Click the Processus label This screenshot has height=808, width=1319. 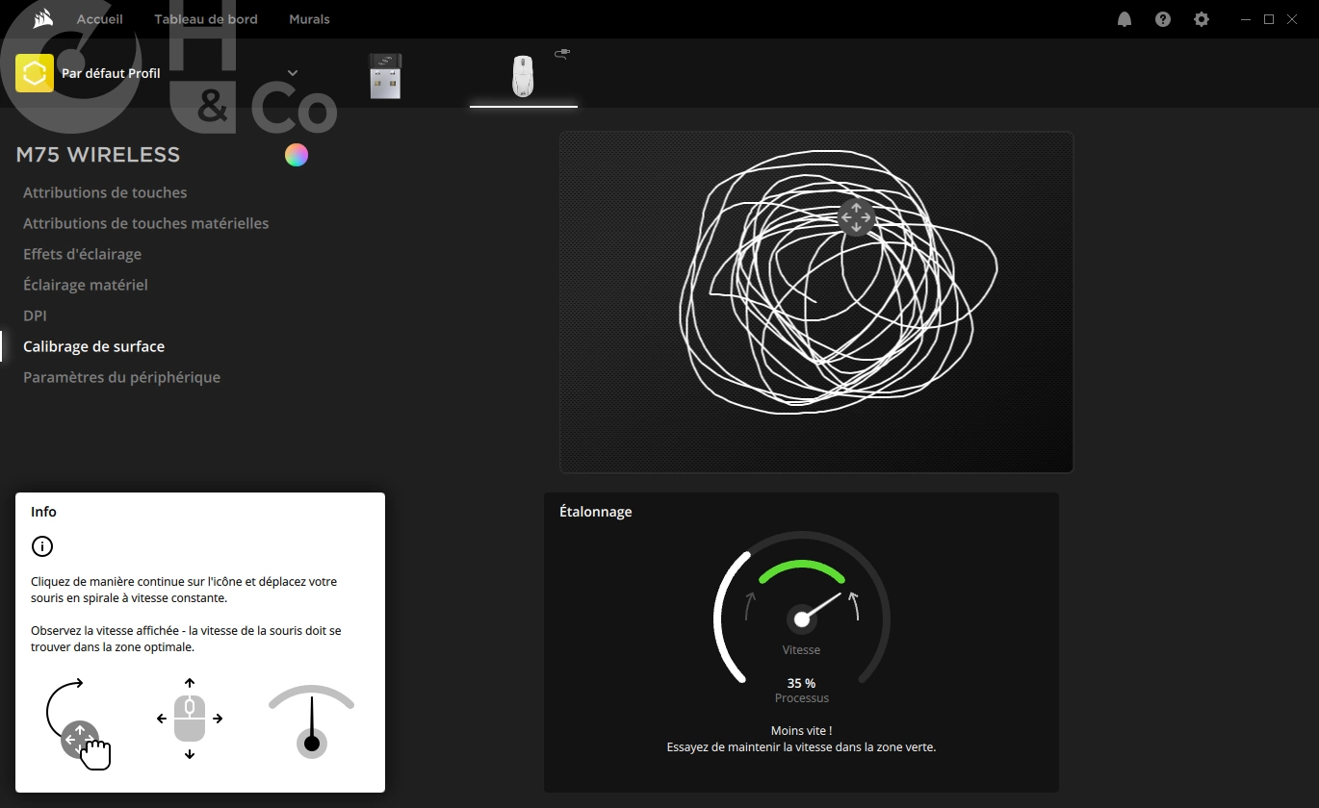tap(802, 698)
